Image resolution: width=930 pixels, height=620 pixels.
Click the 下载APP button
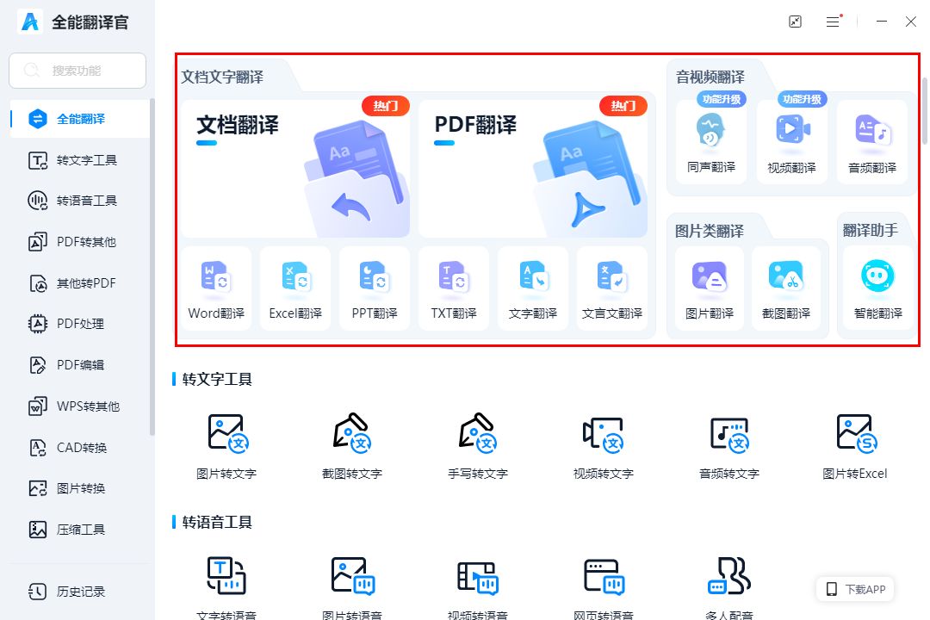click(855, 589)
